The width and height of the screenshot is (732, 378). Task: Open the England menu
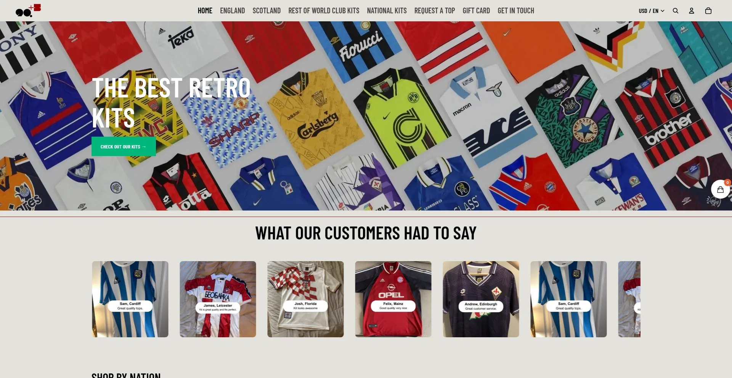(x=232, y=11)
